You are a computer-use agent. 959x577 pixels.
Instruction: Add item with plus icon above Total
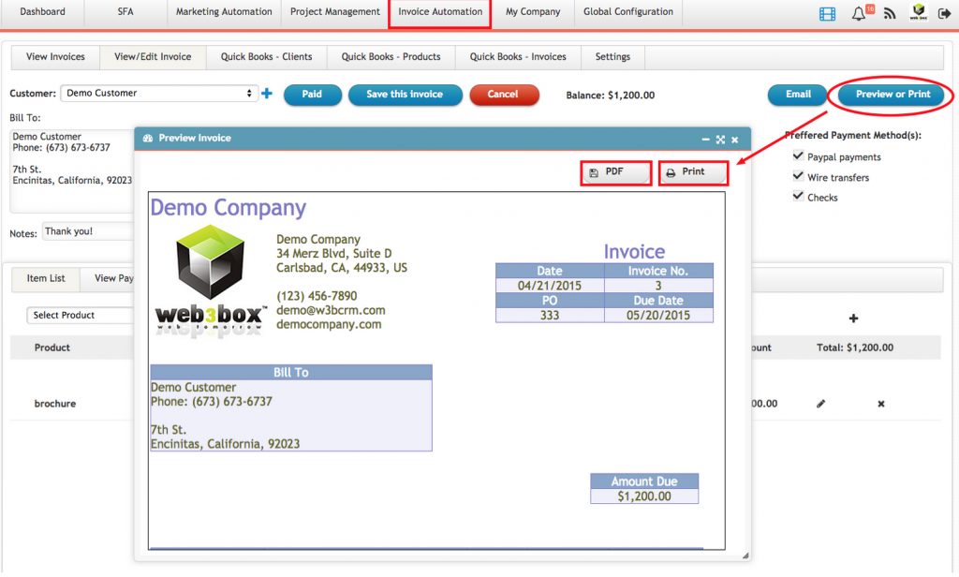coord(854,318)
